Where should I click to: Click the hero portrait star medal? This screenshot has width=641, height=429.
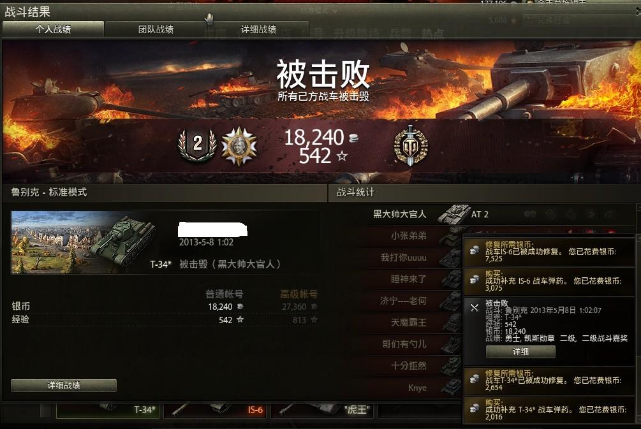[239, 146]
